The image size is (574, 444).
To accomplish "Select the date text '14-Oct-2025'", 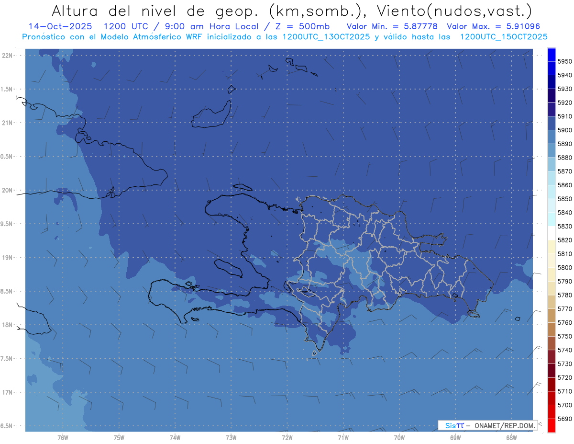I will (59, 26).
